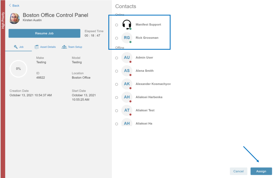
Task: Click the people icon on Team Setup
Action: [x=64, y=47]
